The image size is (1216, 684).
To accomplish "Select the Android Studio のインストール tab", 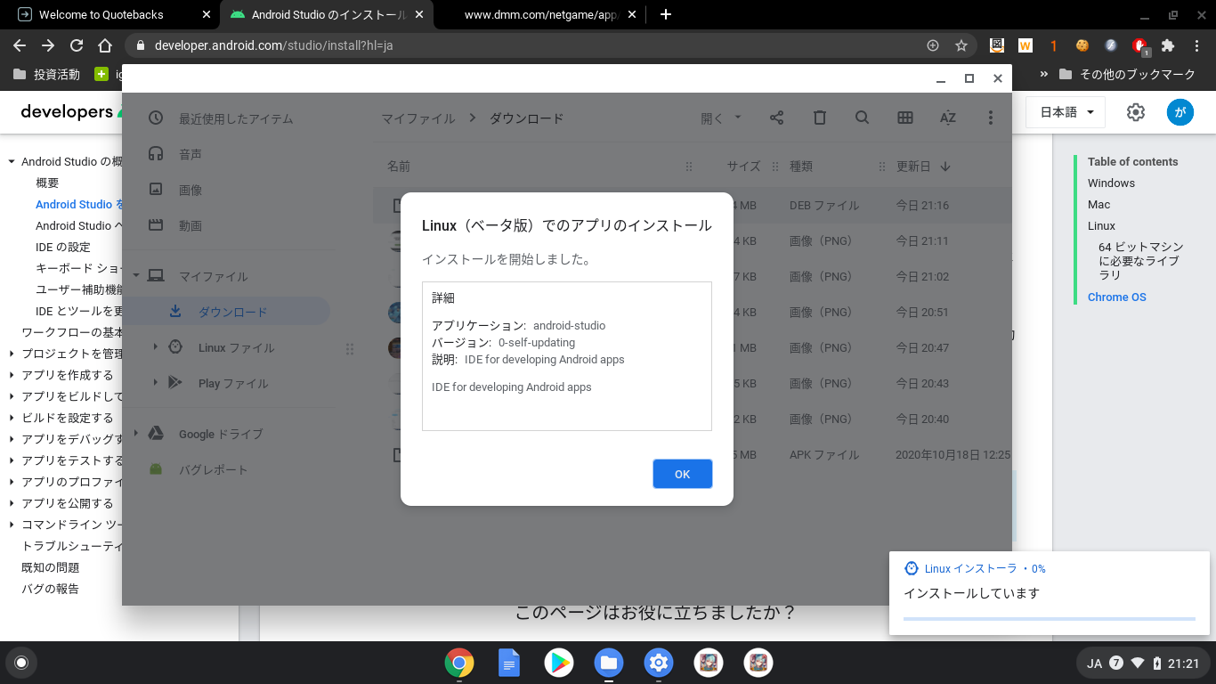I will coord(329,14).
